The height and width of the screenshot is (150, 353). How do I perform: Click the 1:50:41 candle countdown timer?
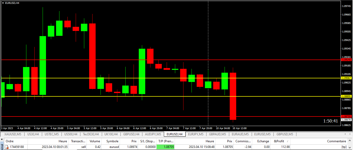pos(331,121)
